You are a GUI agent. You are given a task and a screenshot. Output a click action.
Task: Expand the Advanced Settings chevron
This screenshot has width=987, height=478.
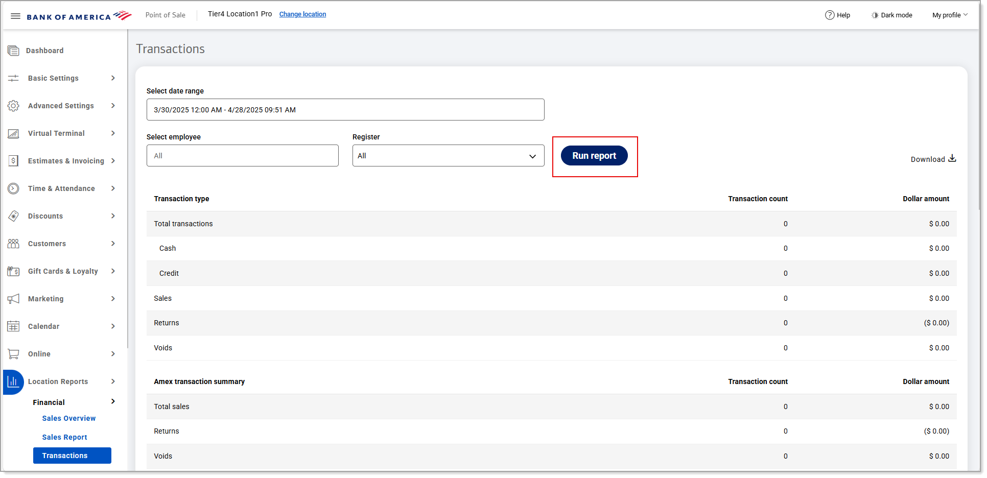113,106
